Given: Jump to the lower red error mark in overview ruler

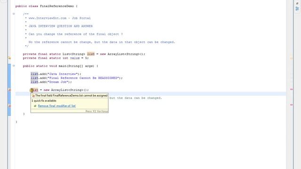Looking at the screenshot, I should [x=292, y=105].
